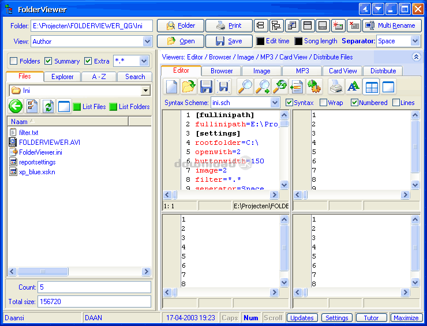Open the Distribute tab
The image size is (427, 326).
tap(383, 71)
